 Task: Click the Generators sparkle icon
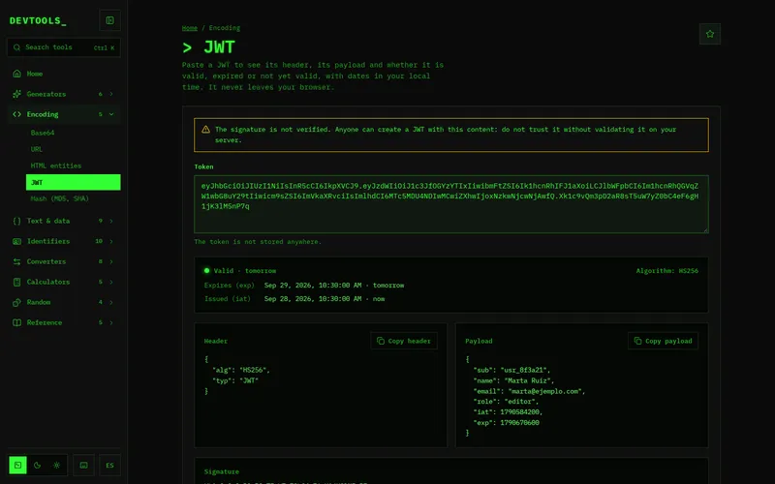tap(16, 94)
